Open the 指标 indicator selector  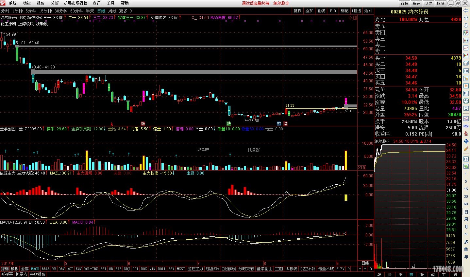pyautogui.click(x=5, y=269)
